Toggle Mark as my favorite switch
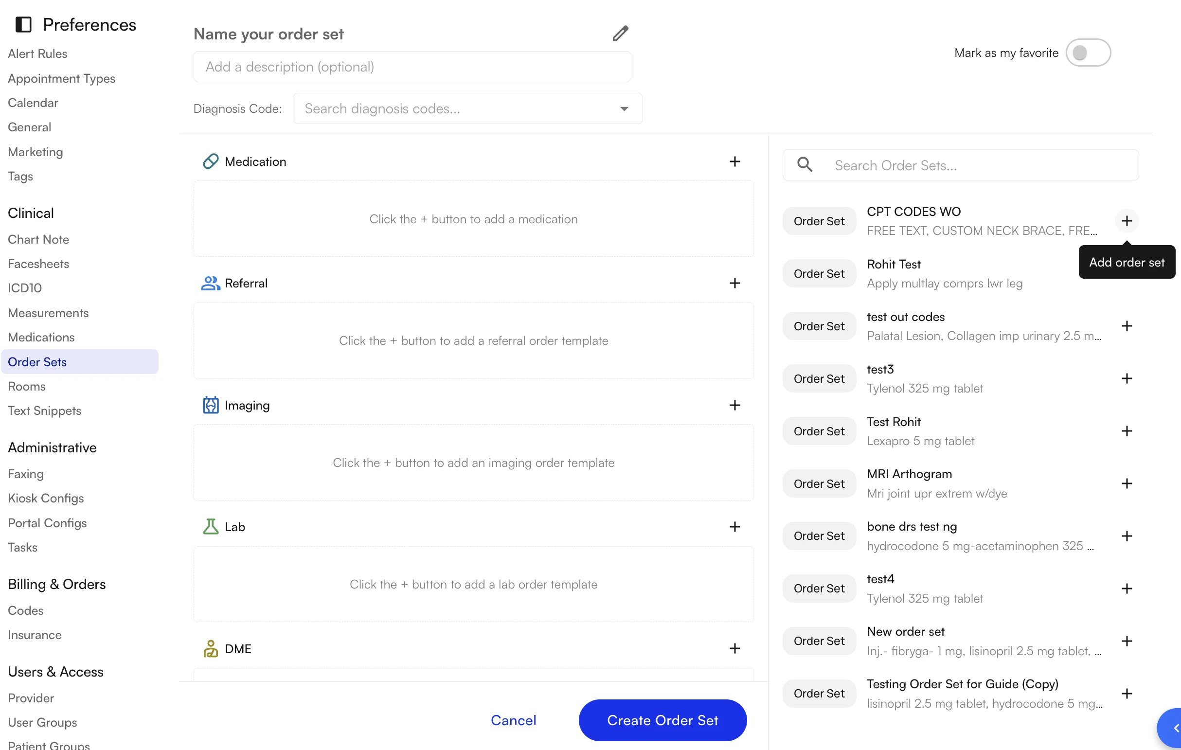Image resolution: width=1181 pixels, height=750 pixels. click(x=1088, y=53)
